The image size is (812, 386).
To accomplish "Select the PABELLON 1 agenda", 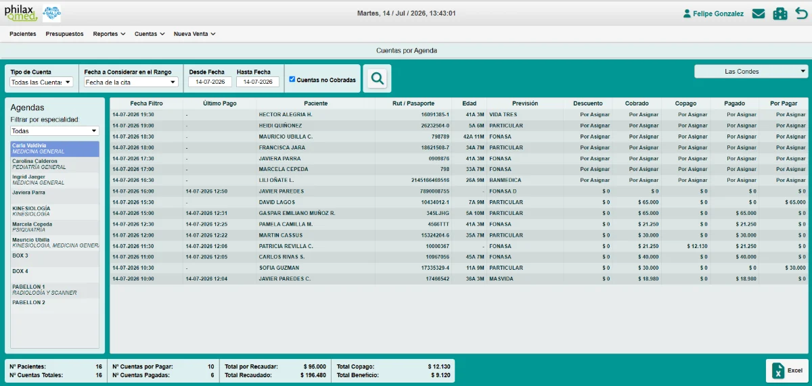I will (55, 290).
